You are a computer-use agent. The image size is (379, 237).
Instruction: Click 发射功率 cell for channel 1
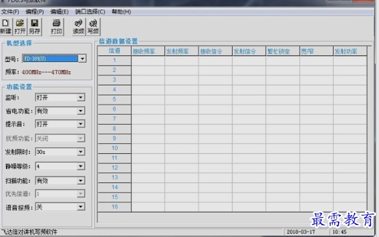(x=350, y=60)
